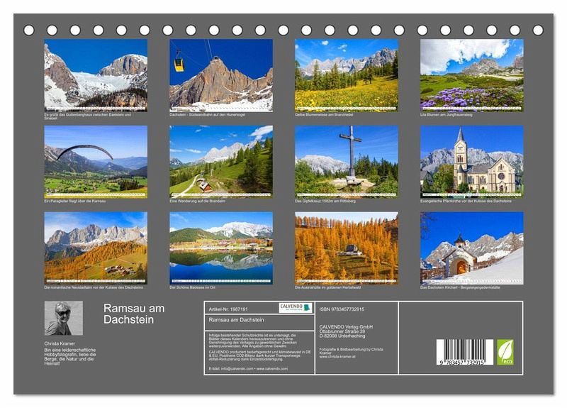
Task: Click the 'Fotografie & Bildbearbeitung by Christa Kramer' credit
Action: tap(351, 351)
